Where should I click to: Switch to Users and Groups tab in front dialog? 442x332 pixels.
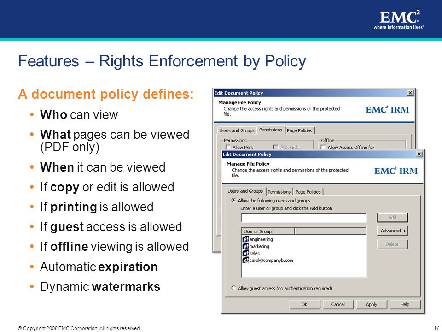pos(245,191)
